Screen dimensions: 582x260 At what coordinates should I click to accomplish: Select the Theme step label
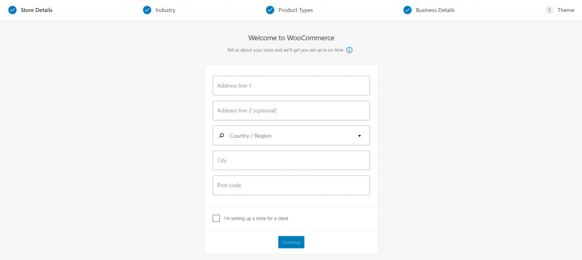pos(566,10)
